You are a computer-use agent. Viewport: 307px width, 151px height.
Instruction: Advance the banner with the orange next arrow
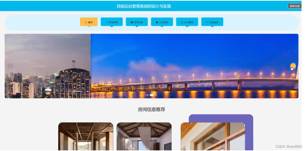pos(293,66)
